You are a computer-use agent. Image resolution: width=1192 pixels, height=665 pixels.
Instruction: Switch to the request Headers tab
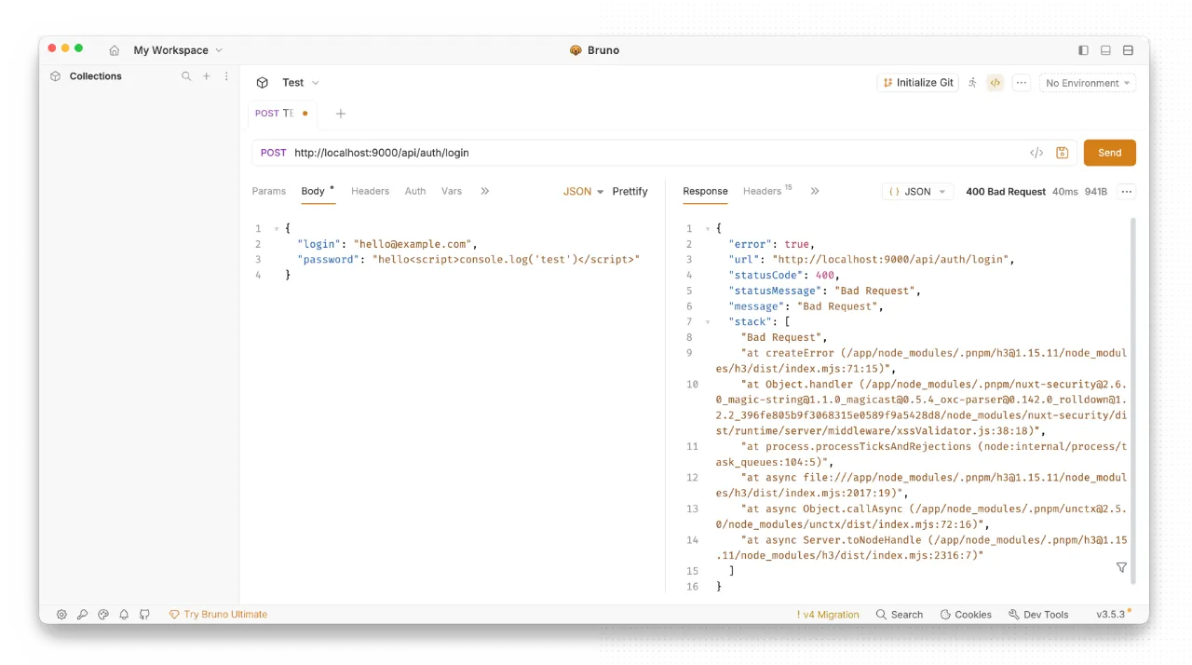pyautogui.click(x=370, y=191)
